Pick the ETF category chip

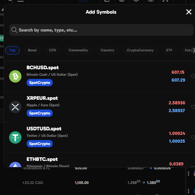pos(169,50)
